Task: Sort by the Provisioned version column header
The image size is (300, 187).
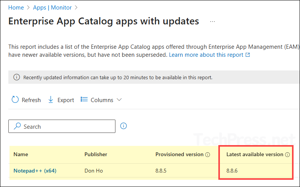Action: pyautogui.click(x=179, y=155)
